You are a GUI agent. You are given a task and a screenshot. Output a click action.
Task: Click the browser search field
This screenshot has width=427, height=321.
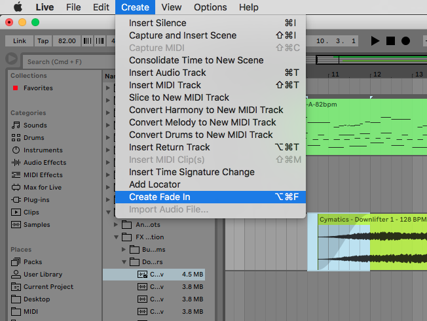click(69, 62)
